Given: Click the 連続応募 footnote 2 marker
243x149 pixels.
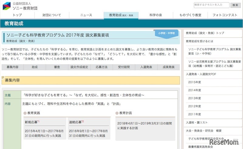Looking at the screenshot, I should click(83, 122).
